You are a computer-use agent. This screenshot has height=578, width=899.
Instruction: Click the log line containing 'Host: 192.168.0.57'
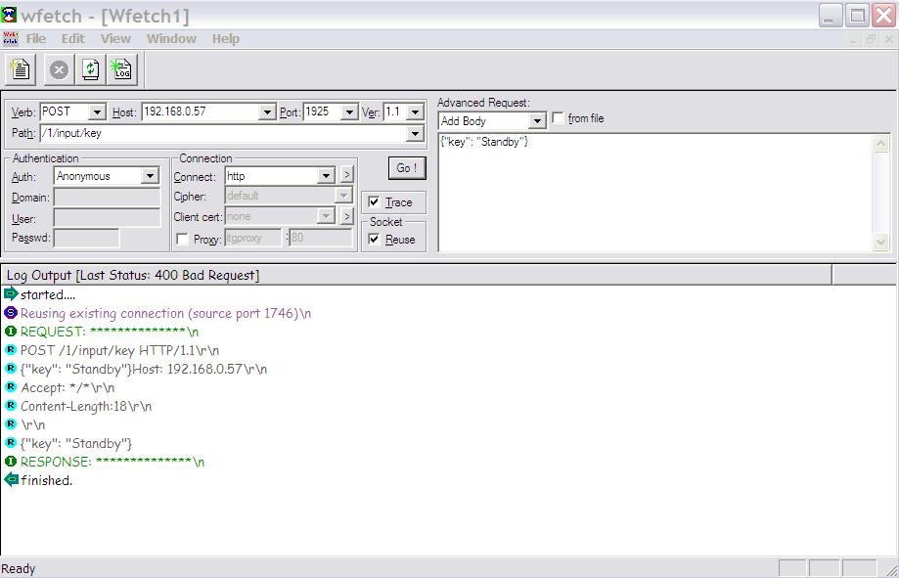pyautogui.click(x=144, y=369)
